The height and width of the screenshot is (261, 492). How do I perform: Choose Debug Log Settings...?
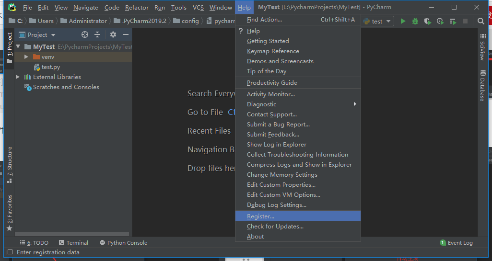click(298, 204)
